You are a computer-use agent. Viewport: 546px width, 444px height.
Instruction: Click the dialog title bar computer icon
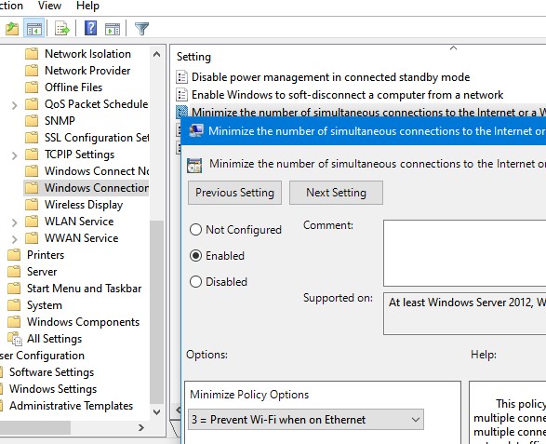click(x=196, y=130)
